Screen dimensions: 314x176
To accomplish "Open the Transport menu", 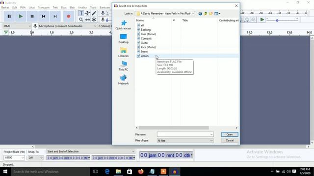I will (x=44, y=7).
